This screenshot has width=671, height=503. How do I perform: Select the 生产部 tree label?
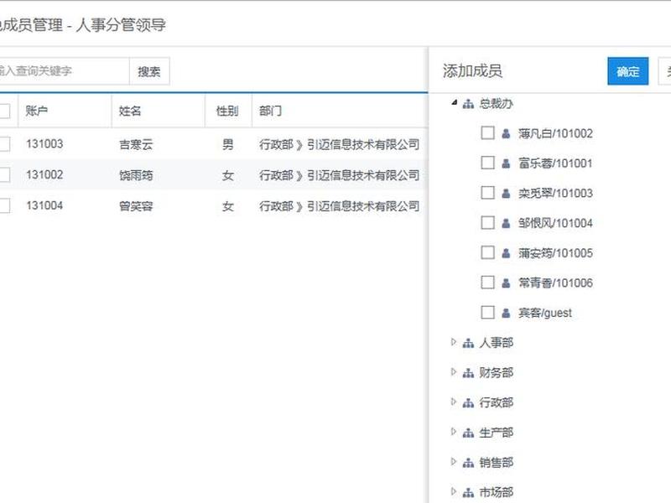496,433
